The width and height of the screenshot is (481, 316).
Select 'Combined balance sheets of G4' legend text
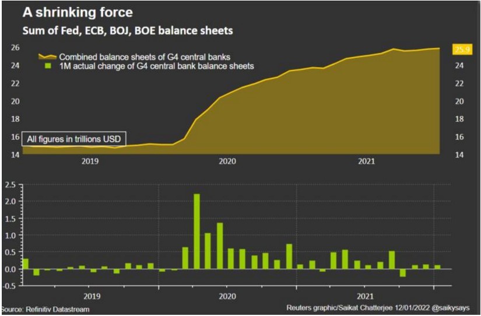tap(145, 57)
